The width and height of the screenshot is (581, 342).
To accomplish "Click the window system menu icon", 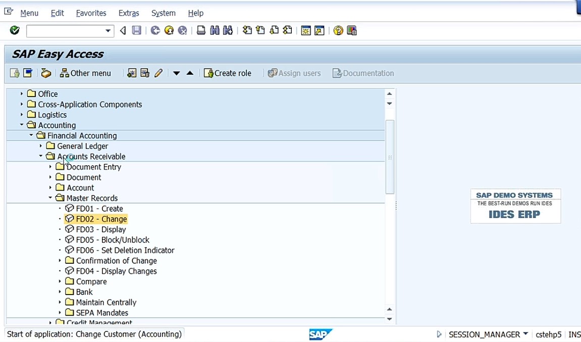I will (9, 12).
